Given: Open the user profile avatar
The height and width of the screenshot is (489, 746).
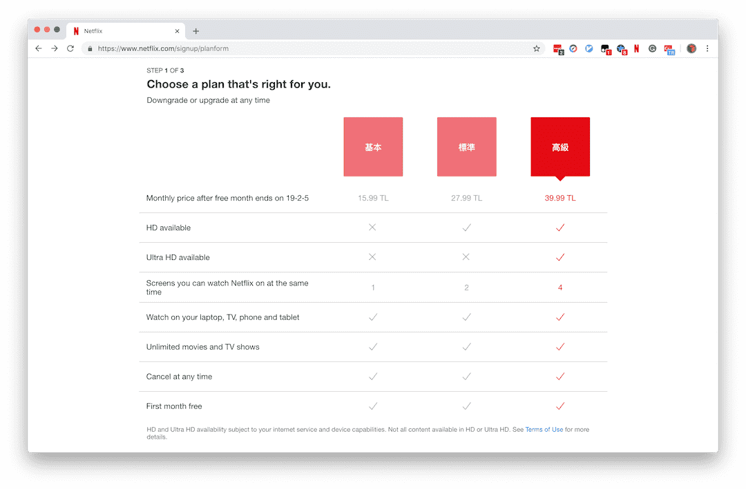Looking at the screenshot, I should tap(691, 49).
